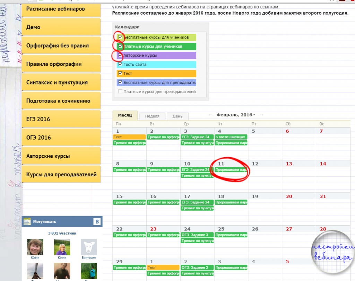The image size is (355, 281).
Task: Toggle "Бесплатные курсы для учеников" checkbox
Action: coord(120,37)
